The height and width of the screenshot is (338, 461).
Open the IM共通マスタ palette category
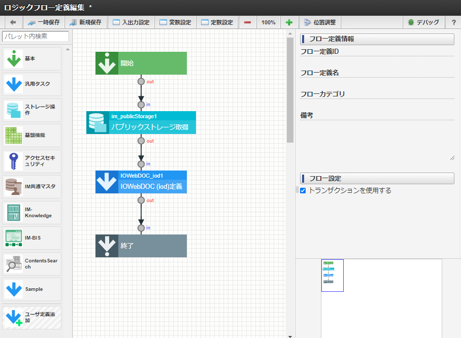32,187
